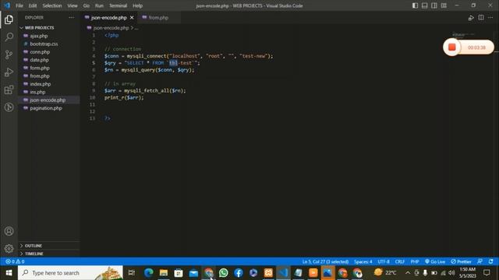Open the Extensions view
499x280 pixels.
pyautogui.click(x=9, y=90)
